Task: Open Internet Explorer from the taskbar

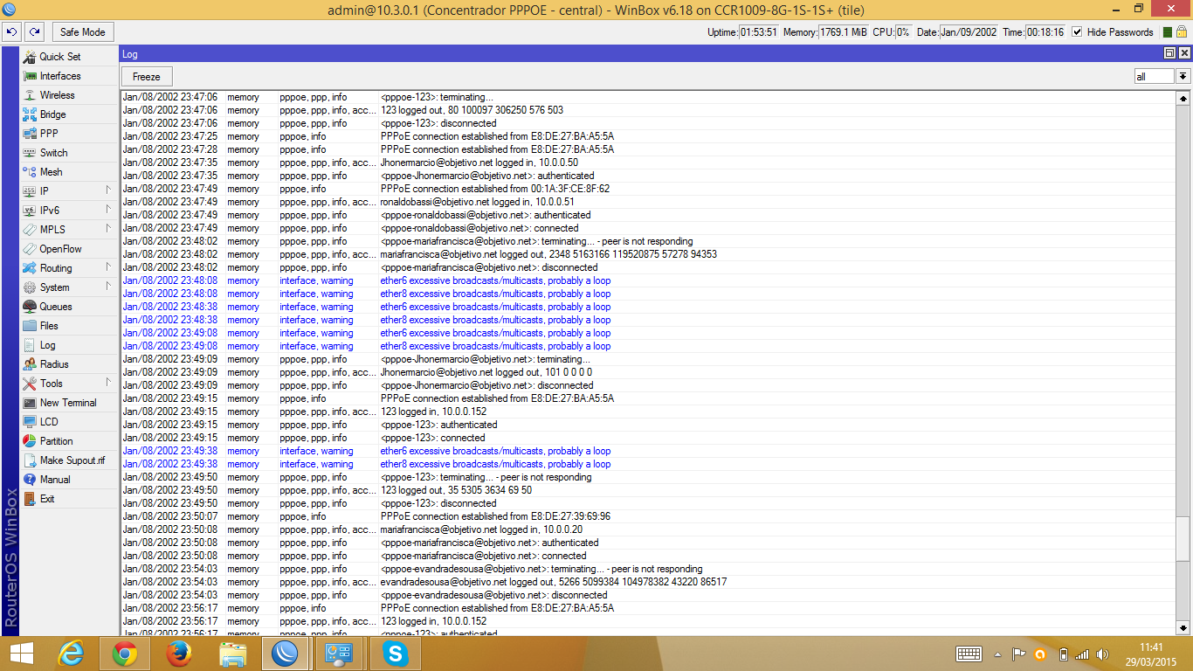Action: 71,654
